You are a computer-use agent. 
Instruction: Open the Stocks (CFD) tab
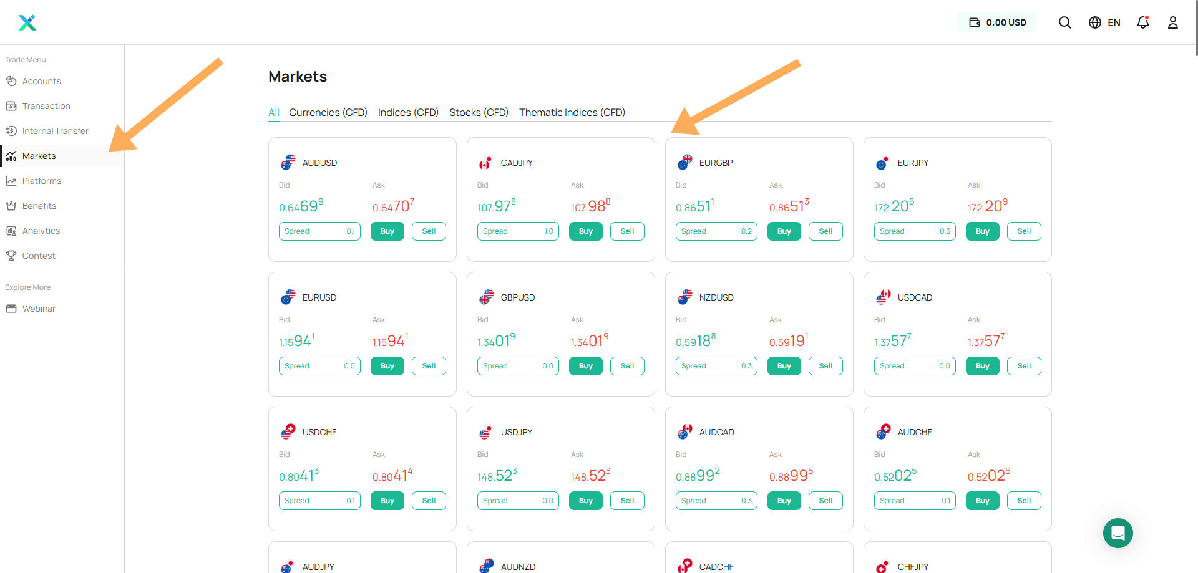click(479, 112)
